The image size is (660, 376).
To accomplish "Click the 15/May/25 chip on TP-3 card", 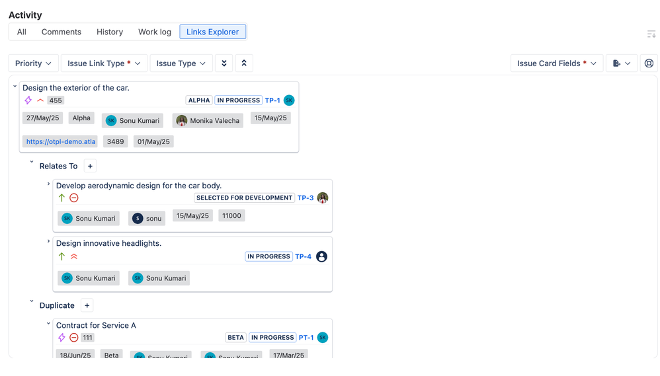I will [192, 216].
